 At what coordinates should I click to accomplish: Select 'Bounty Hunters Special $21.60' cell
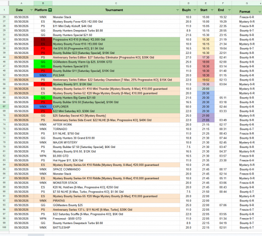(116, 35)
